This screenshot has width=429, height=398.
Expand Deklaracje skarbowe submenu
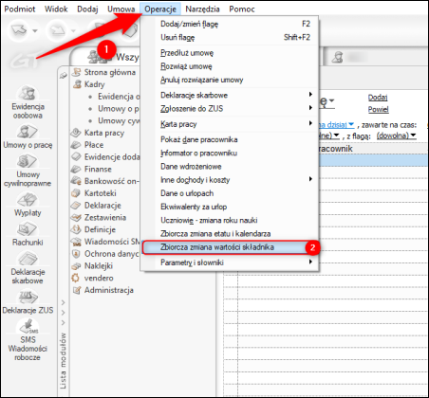pos(230,95)
